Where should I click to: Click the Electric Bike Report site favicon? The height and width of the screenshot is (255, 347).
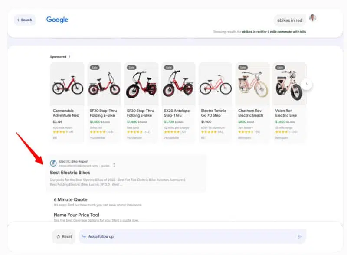coord(53,163)
